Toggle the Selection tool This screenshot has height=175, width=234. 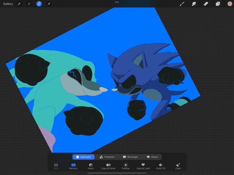39,4
